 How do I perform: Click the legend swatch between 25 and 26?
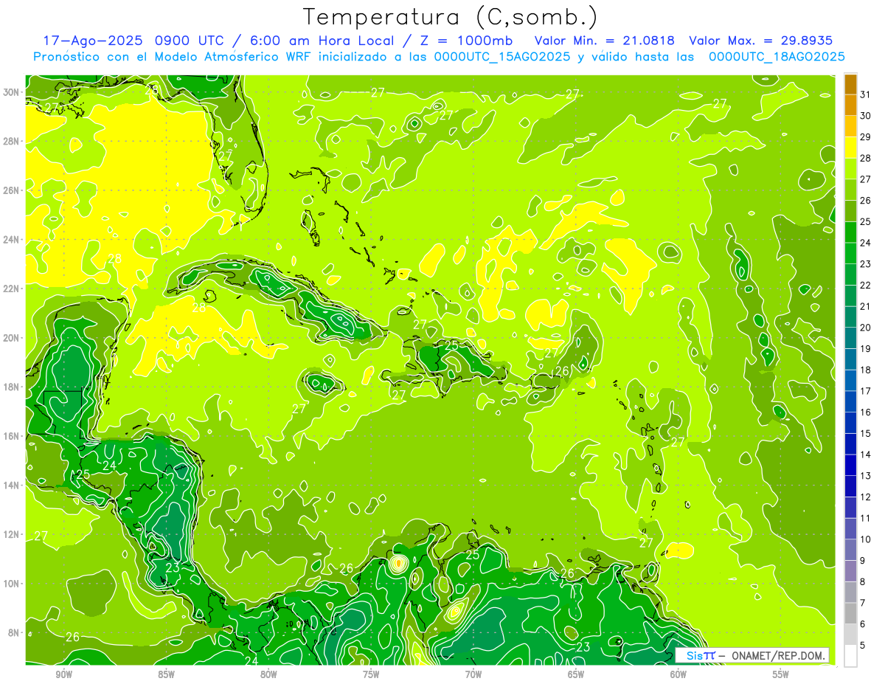coord(850,211)
